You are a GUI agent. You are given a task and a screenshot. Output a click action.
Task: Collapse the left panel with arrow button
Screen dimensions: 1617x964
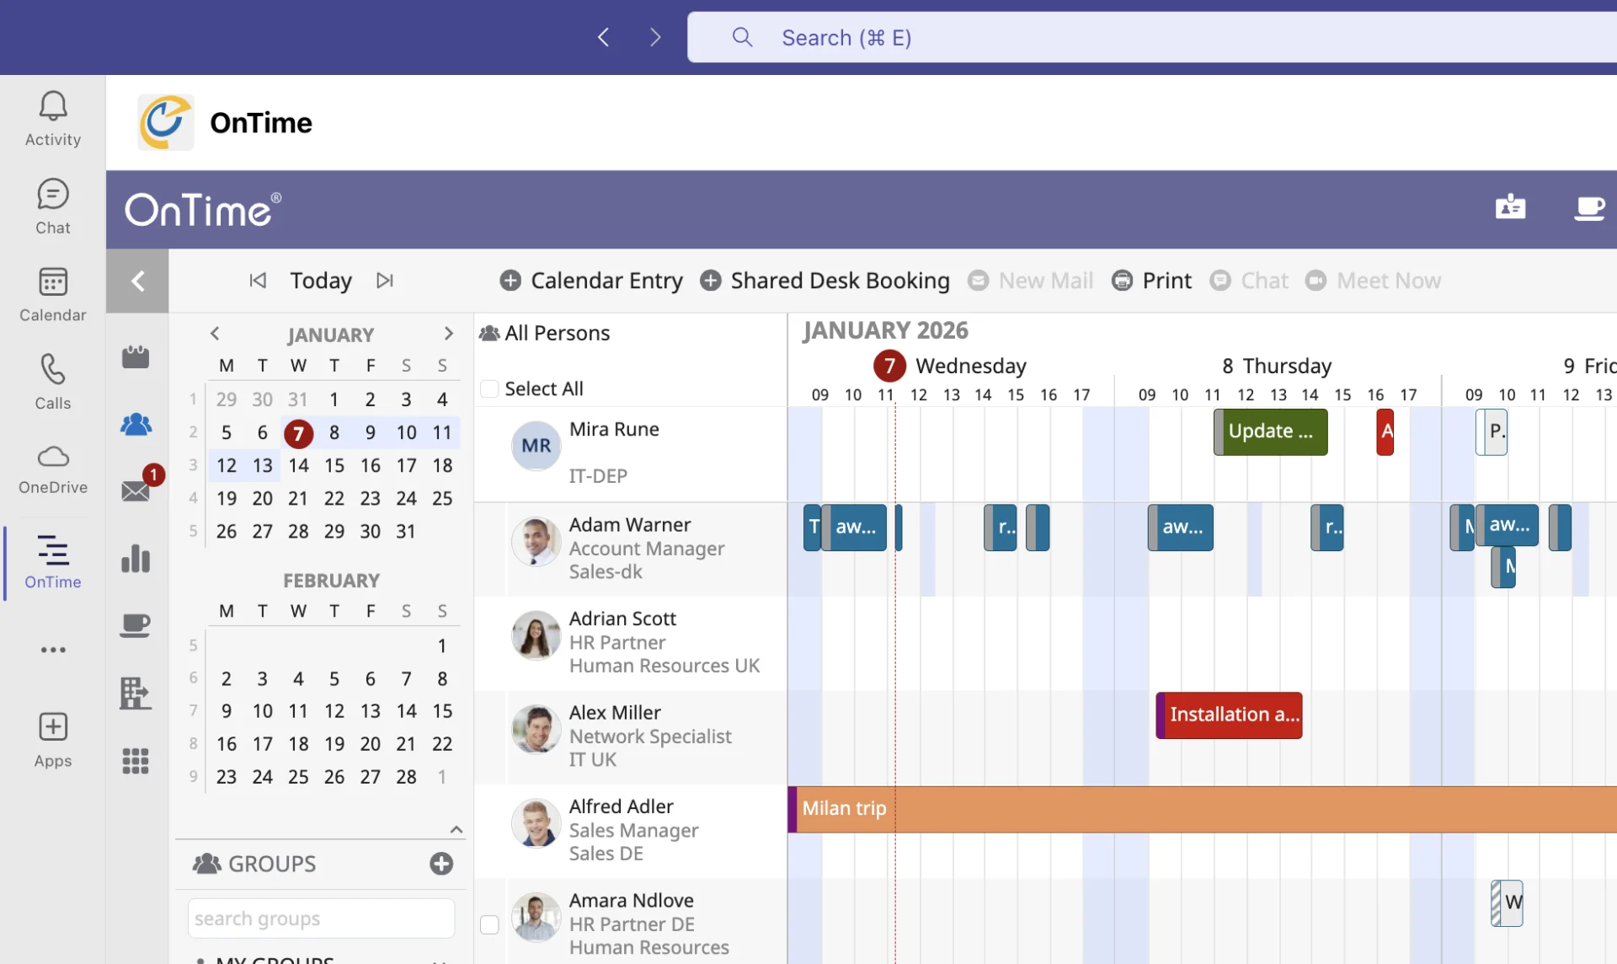137,281
